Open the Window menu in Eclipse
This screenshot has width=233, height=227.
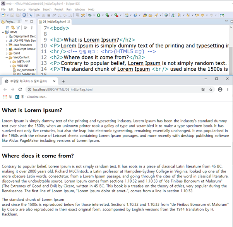(80, 10)
